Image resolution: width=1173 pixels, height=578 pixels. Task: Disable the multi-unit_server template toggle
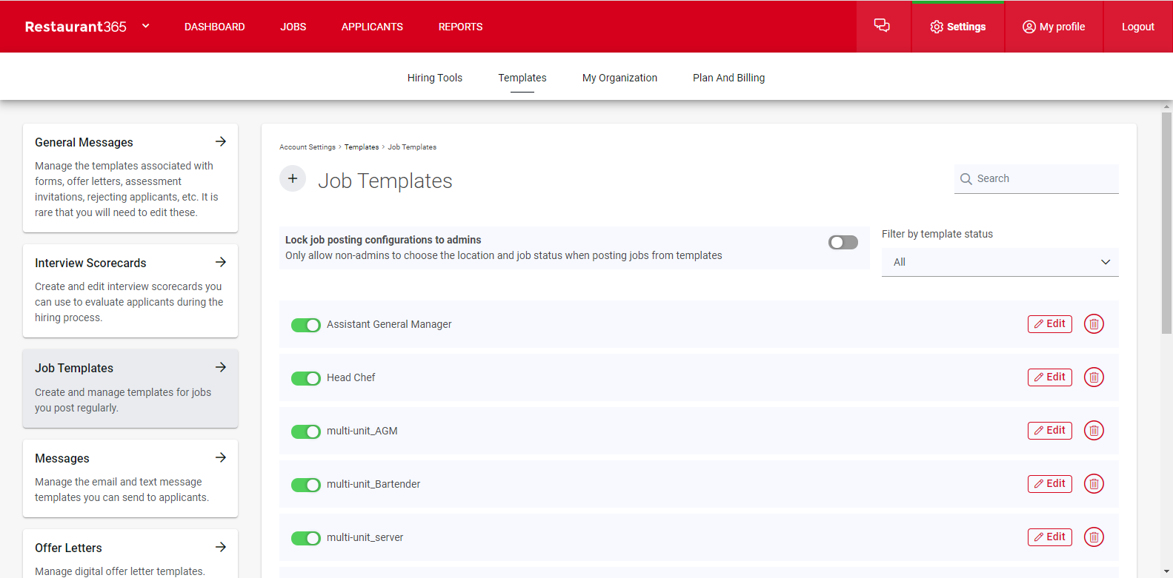point(305,538)
